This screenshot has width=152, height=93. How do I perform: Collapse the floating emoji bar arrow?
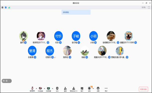point(10,81)
